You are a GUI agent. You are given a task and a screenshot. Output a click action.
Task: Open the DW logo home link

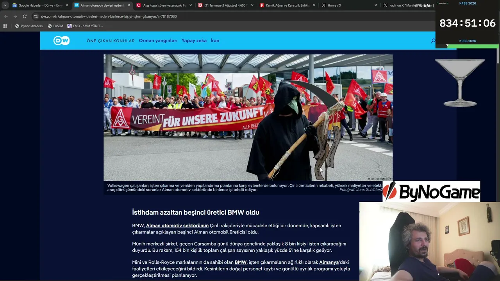pyautogui.click(x=61, y=41)
